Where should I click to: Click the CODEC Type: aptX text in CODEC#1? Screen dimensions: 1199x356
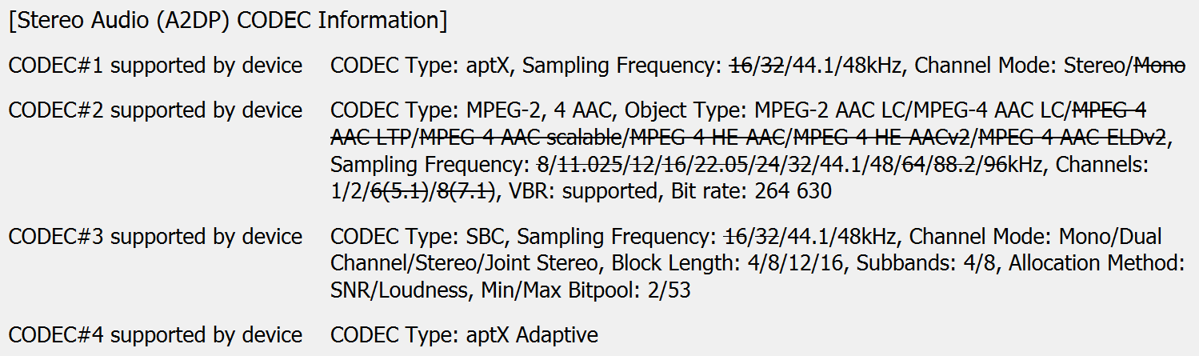point(423,66)
